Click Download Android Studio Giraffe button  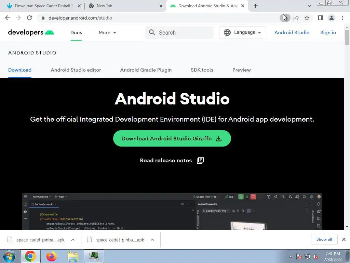click(172, 138)
